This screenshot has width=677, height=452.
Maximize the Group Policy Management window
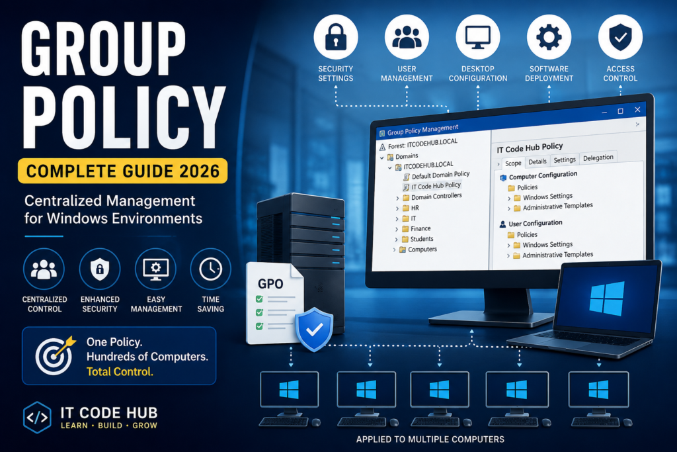pyautogui.click(x=620, y=111)
